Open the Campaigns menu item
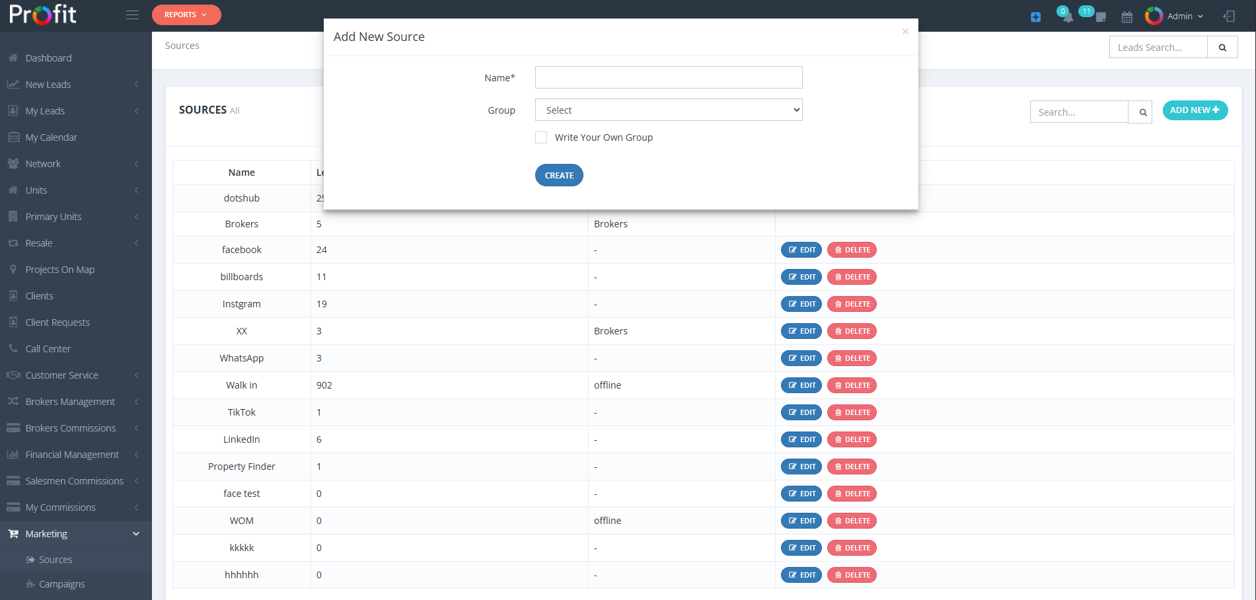This screenshot has height=600, width=1256. click(61, 583)
